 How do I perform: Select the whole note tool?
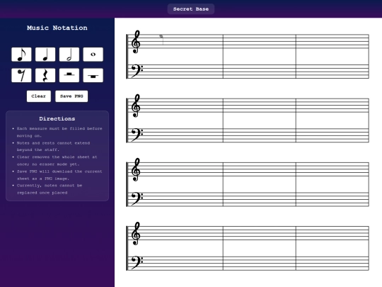[93, 55]
